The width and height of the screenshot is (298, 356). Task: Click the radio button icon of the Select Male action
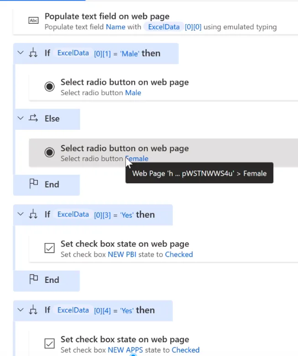tap(49, 86)
